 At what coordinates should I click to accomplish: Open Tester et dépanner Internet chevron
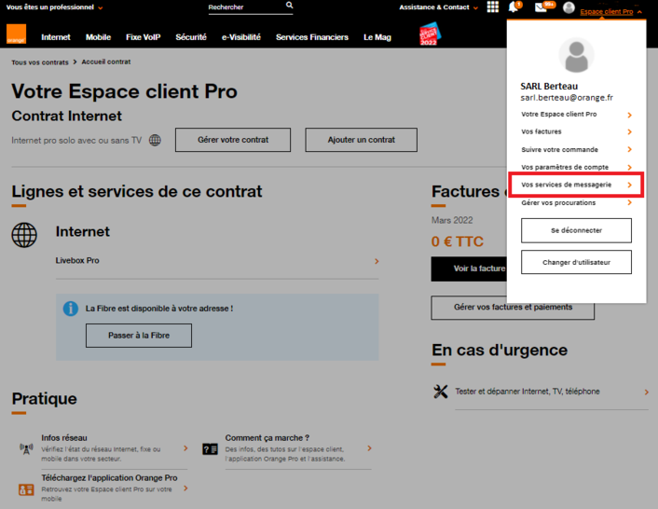click(x=646, y=392)
